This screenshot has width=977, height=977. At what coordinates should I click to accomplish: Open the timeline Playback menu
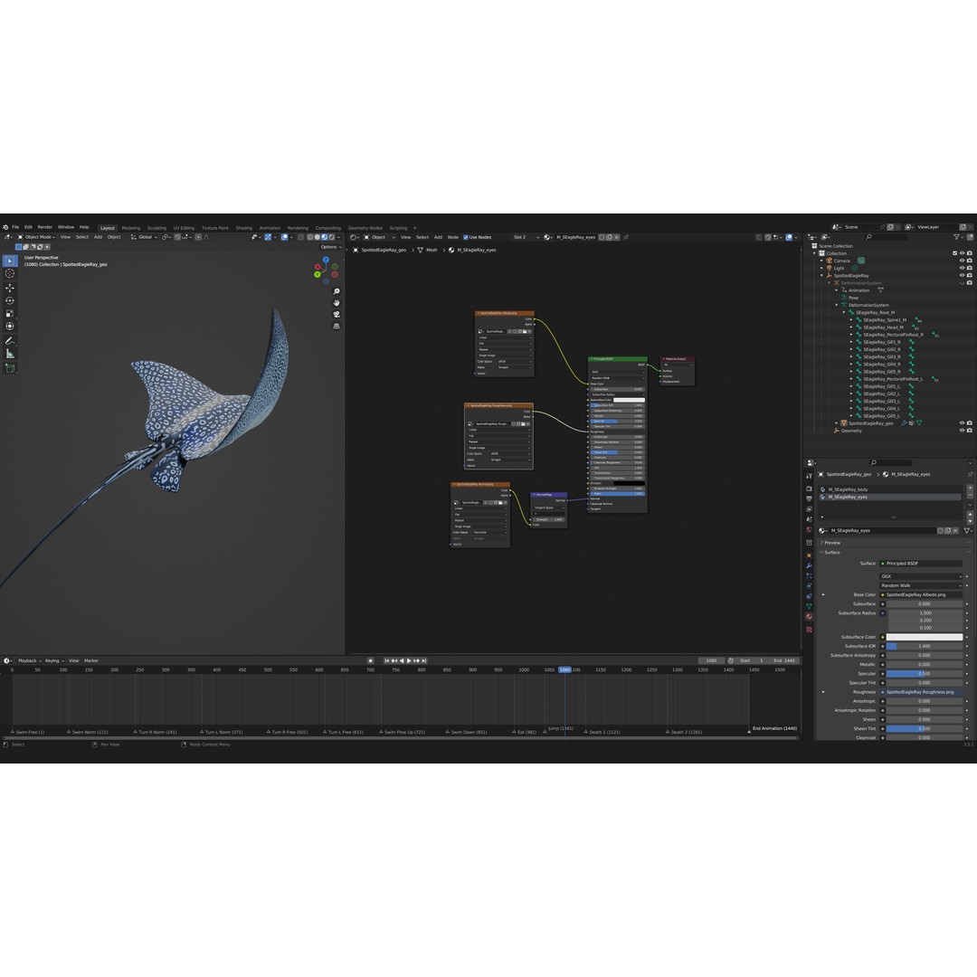click(29, 660)
